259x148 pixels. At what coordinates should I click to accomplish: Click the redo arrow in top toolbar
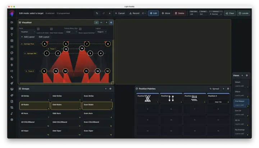(x=104, y=13)
